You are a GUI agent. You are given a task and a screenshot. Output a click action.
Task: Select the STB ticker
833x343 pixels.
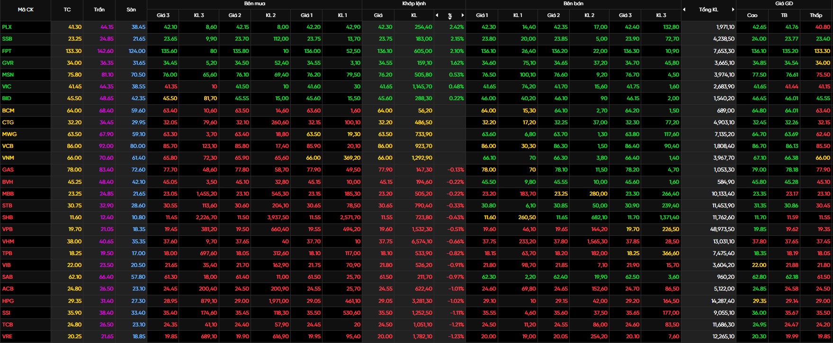pyautogui.click(x=7, y=206)
